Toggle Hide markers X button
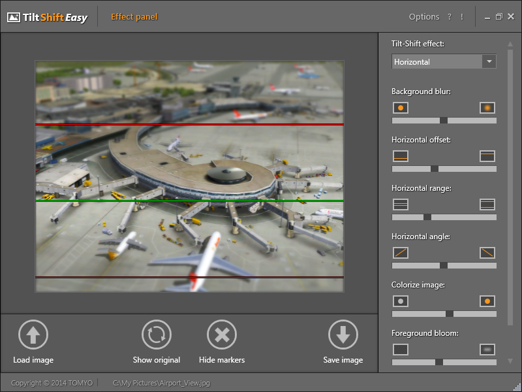This screenshot has height=392, width=522. tap(222, 335)
